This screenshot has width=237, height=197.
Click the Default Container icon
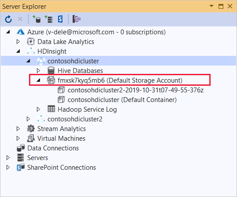click(61, 100)
